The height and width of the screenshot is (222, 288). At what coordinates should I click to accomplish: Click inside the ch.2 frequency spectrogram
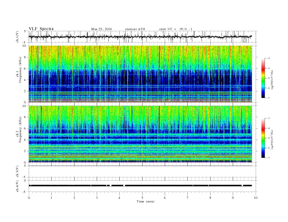[x=140, y=134]
